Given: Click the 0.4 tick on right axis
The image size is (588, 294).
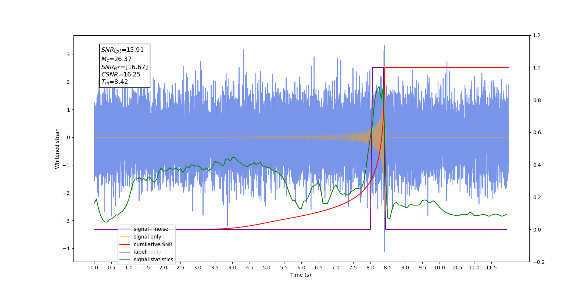Looking at the screenshot, I should click(x=537, y=165).
